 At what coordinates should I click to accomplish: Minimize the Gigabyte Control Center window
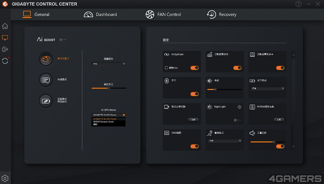308,4
